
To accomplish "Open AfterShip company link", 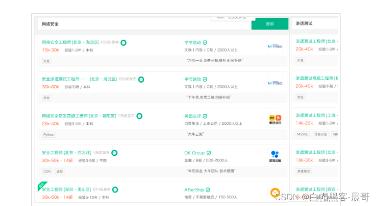I will (x=194, y=190).
